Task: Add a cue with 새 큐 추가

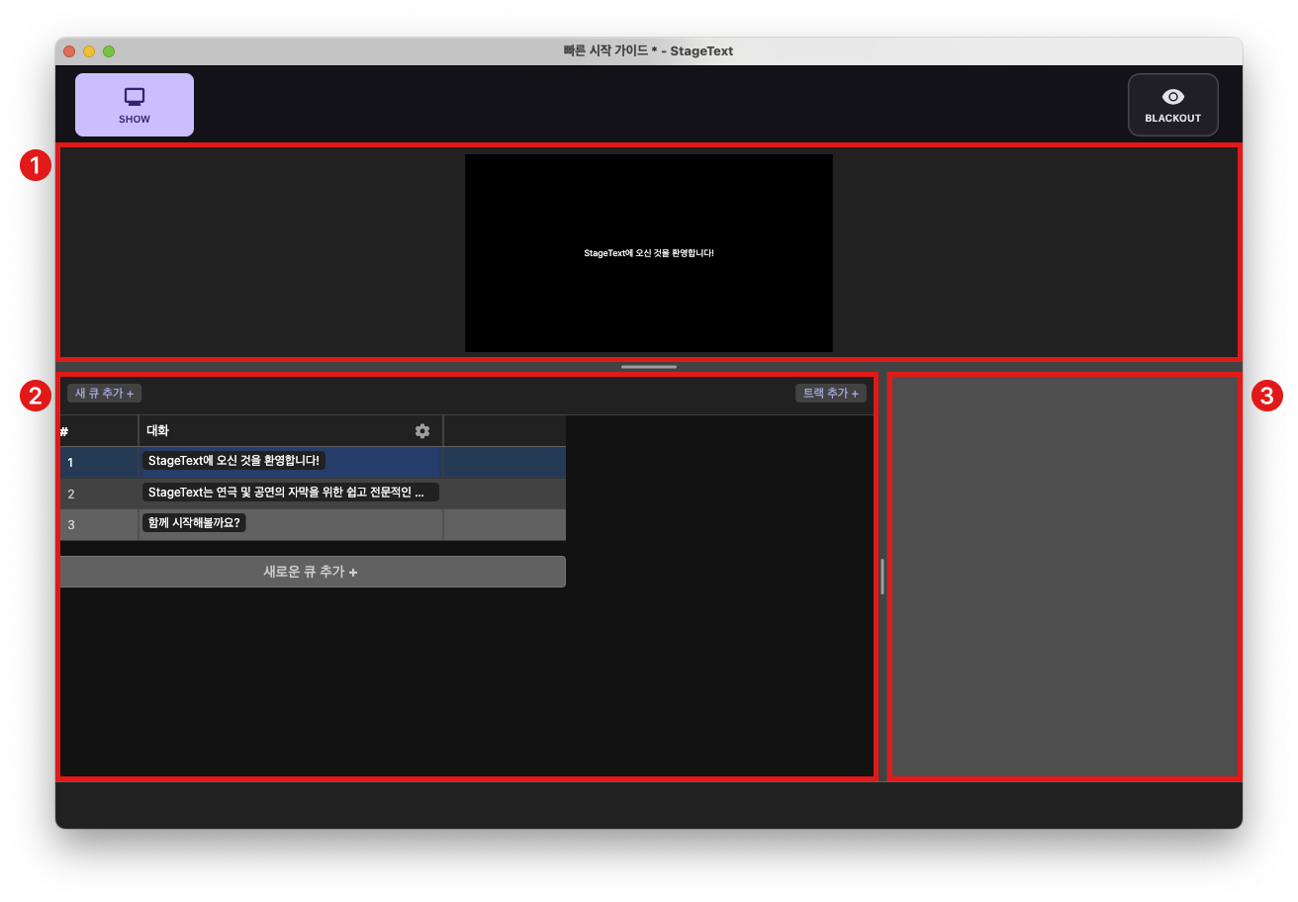Action: 103,393
